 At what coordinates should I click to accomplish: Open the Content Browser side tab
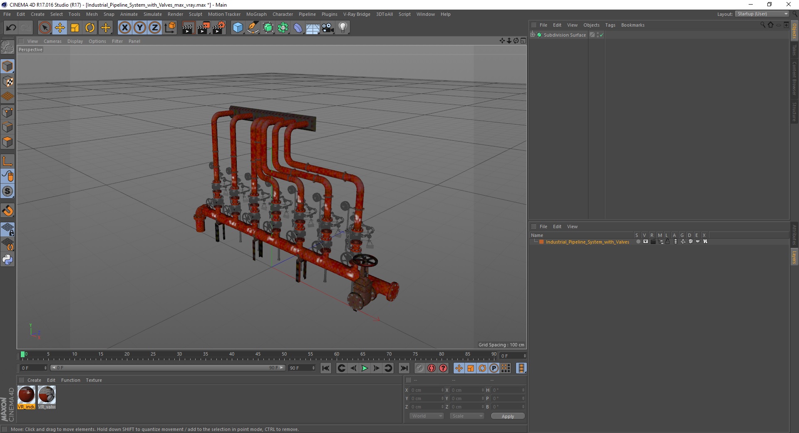click(794, 78)
